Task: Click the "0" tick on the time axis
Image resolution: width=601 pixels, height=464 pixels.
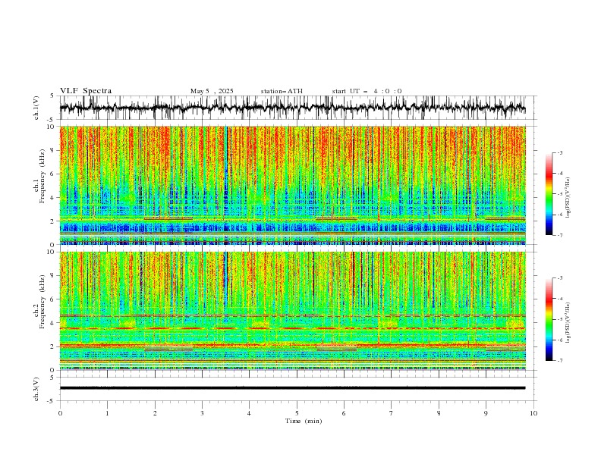Action: click(60, 413)
